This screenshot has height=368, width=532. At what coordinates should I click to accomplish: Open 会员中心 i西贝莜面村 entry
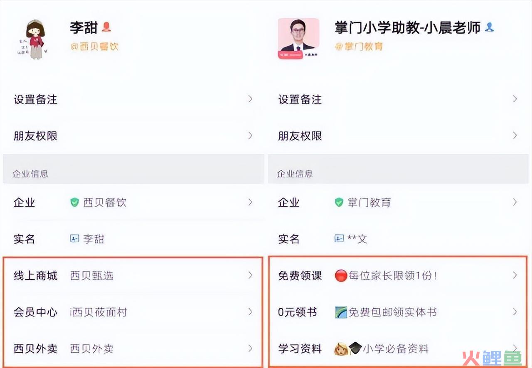[x=133, y=312]
